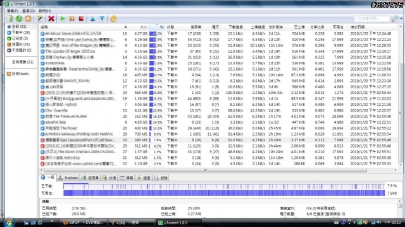Open the search engine dropdown arrow
Image resolution: width=405 pixels, height=227 pixels.
[x=401, y=18]
